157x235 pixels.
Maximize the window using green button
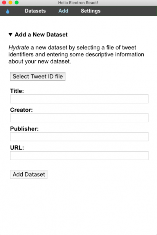tap(16, 3)
